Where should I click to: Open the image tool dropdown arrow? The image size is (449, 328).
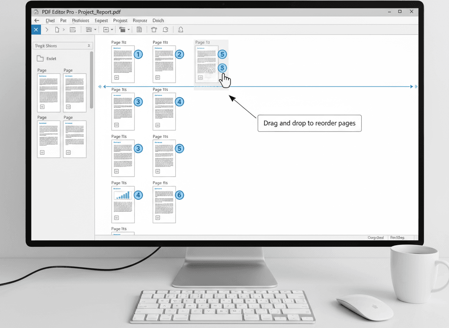click(94, 30)
